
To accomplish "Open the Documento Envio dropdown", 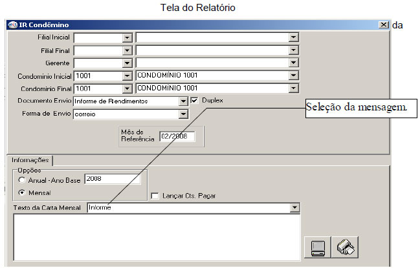I will [x=183, y=101].
